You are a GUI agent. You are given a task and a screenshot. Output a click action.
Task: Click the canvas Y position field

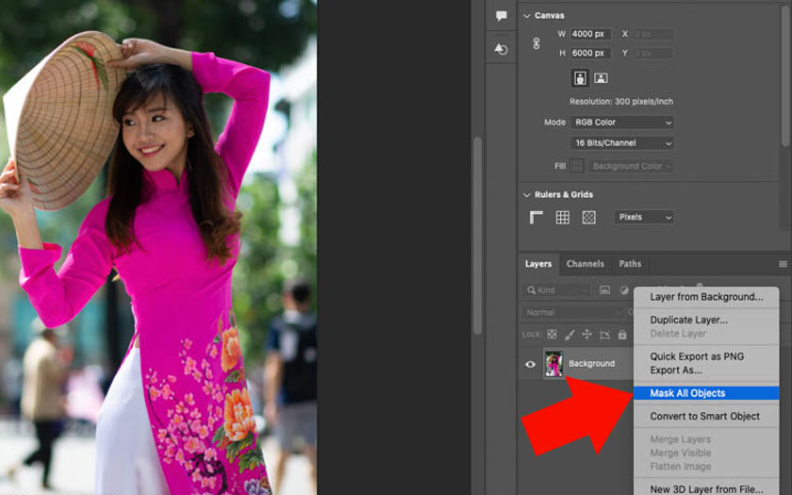click(652, 53)
